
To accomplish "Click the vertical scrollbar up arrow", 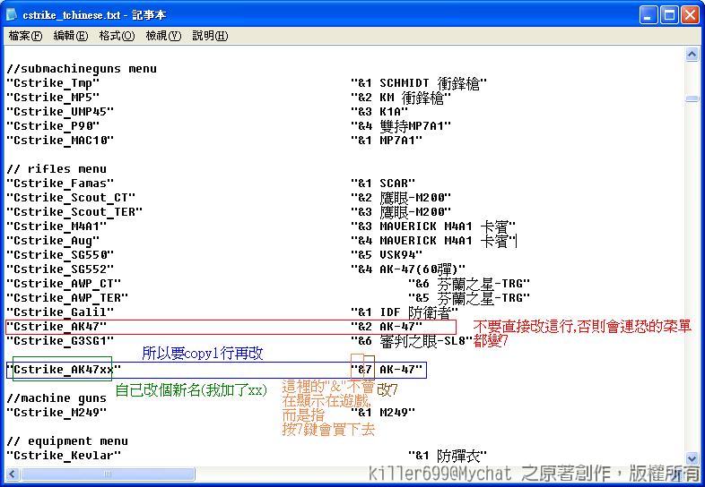I will click(x=692, y=55).
